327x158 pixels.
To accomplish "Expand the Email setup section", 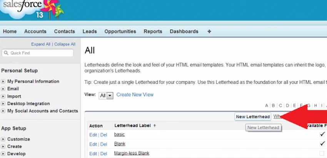I will coord(3,89).
